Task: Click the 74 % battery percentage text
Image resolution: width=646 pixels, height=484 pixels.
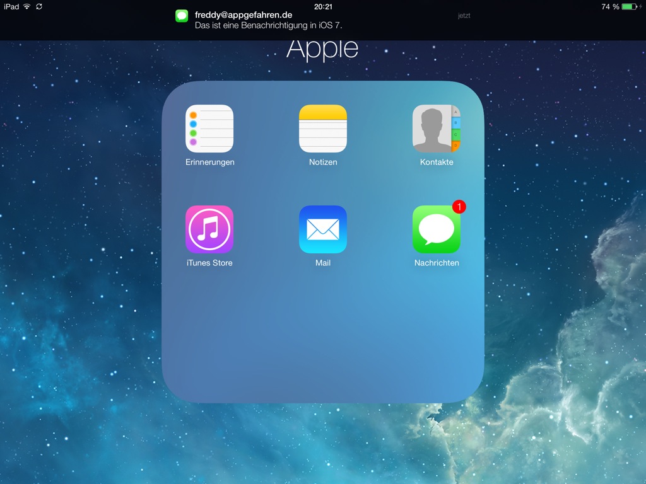Action: [610, 6]
